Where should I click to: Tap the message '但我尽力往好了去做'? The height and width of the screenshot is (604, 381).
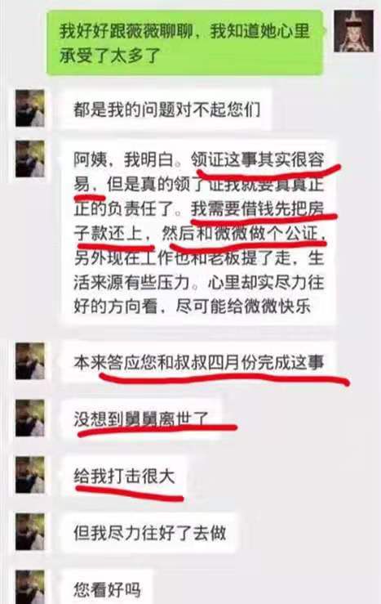tap(150, 533)
